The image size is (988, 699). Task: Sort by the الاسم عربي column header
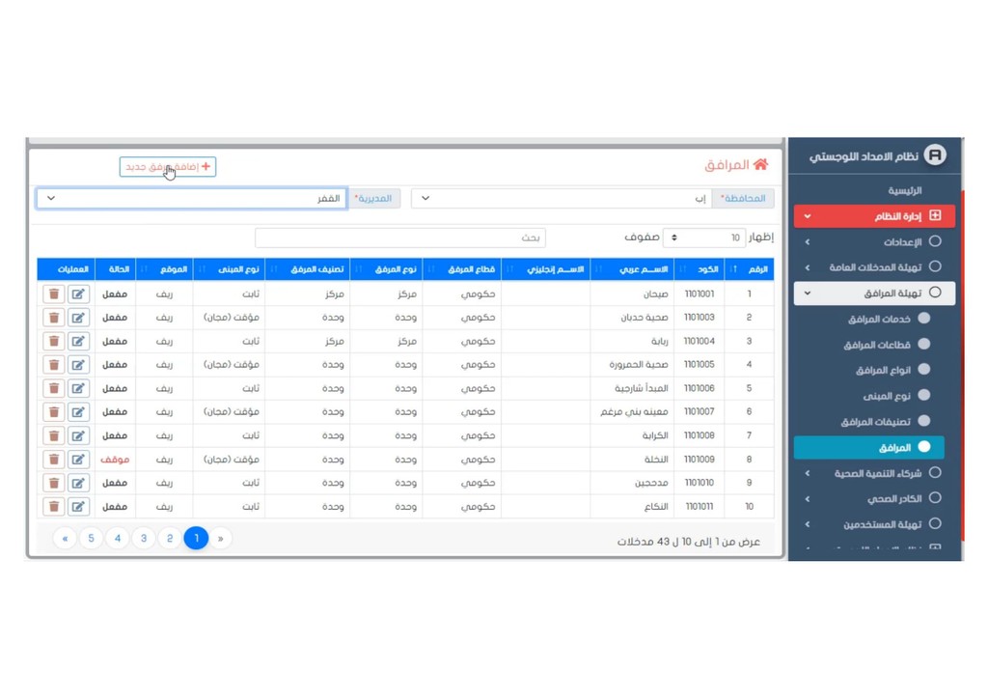pyautogui.click(x=632, y=269)
